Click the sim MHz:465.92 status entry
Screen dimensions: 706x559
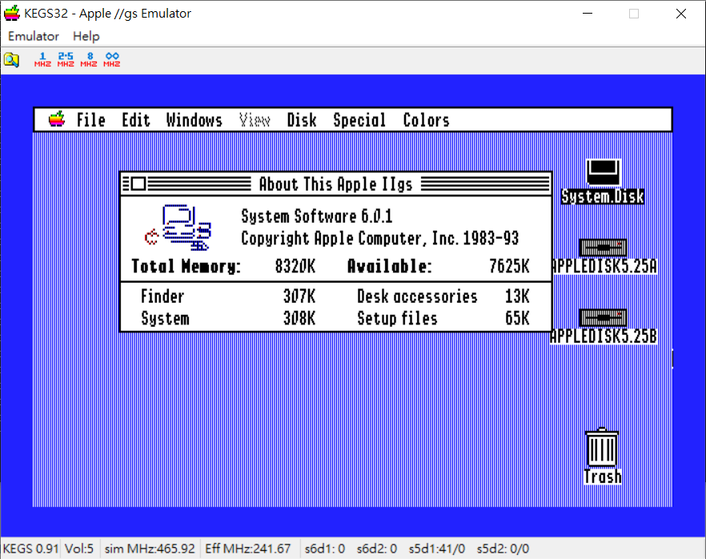150,549
